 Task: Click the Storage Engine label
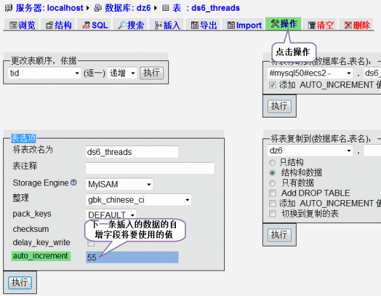(41, 183)
